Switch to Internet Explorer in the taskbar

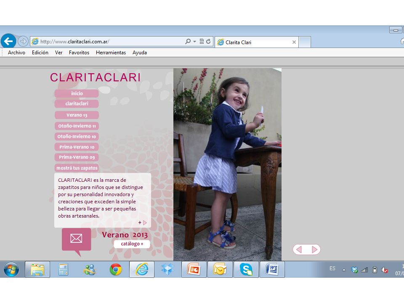tap(142, 269)
